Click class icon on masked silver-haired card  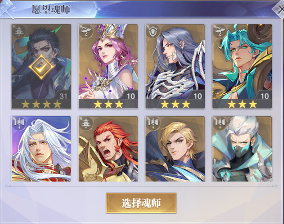(x=219, y=123)
